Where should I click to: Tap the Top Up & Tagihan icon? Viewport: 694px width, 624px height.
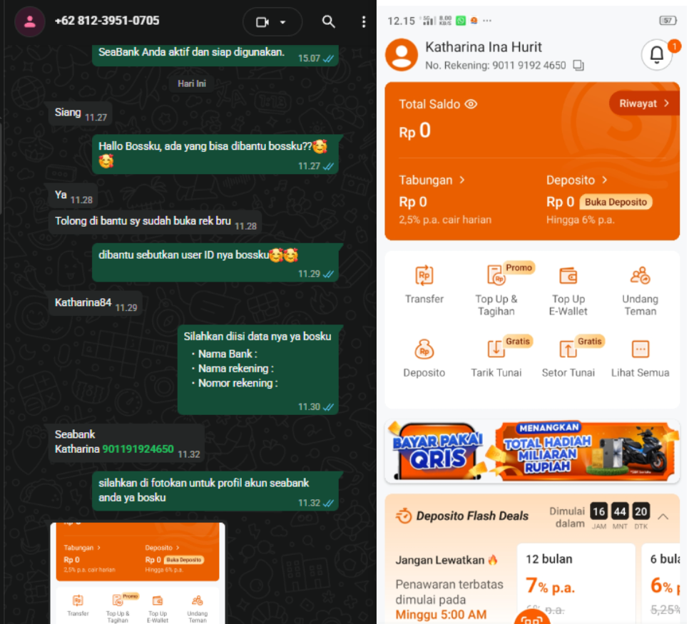496,276
